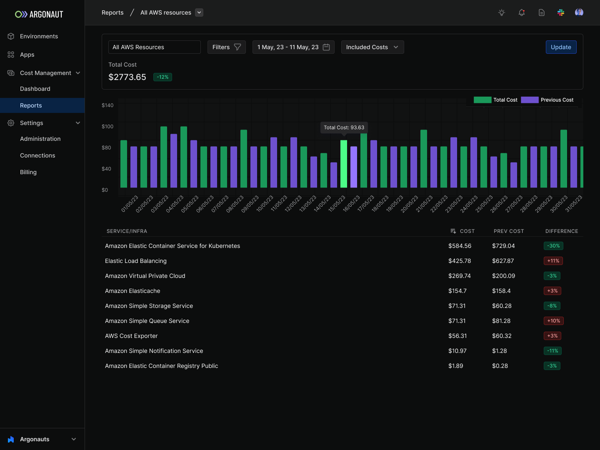This screenshot has height=450, width=600.
Task: Open the Included Costs dropdown
Action: coord(372,47)
